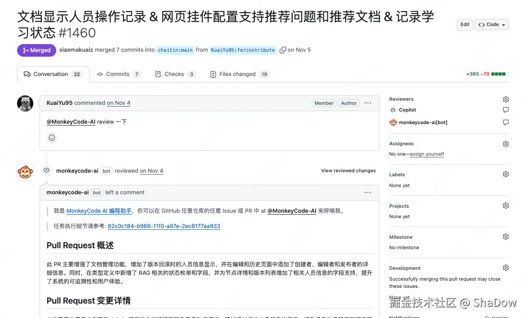The height and width of the screenshot is (318, 526).
Task: Open the Development gear settings
Action: tap(505, 268)
